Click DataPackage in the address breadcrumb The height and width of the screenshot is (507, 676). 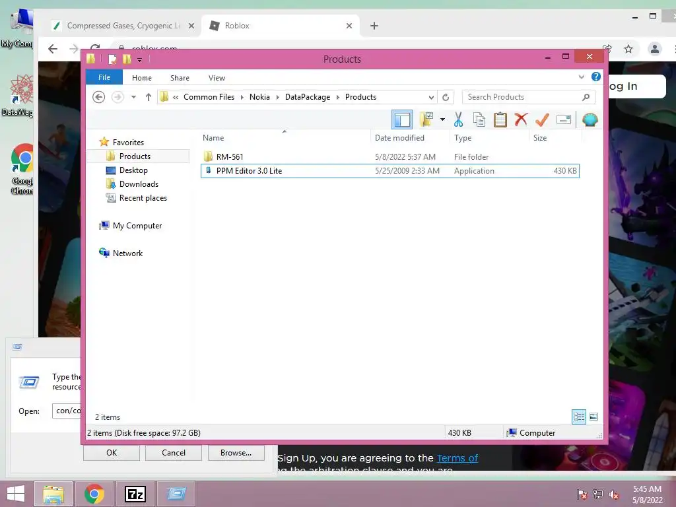[308, 97]
